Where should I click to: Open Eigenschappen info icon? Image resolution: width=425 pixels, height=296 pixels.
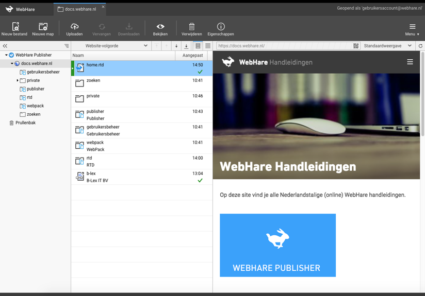(221, 27)
